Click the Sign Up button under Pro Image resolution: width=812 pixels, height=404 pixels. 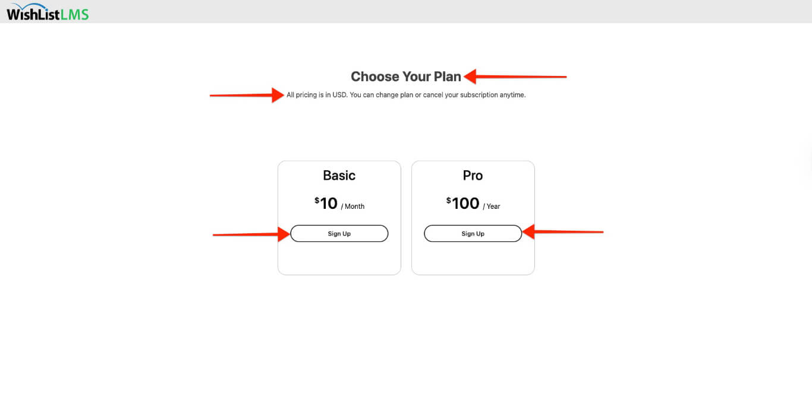pos(473,233)
